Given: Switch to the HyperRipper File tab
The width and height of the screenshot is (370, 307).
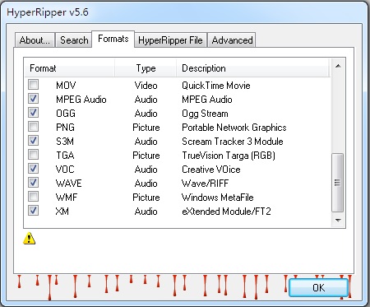Looking at the screenshot, I should 170,40.
